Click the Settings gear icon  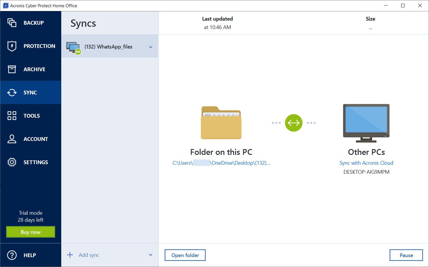pyautogui.click(x=12, y=162)
